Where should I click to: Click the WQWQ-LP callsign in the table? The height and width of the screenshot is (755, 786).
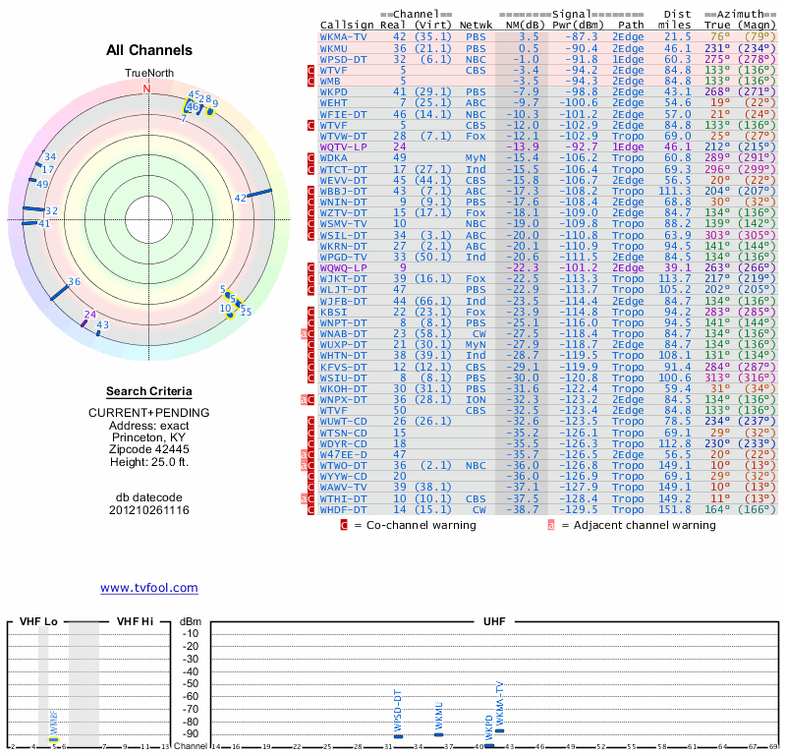(x=344, y=267)
